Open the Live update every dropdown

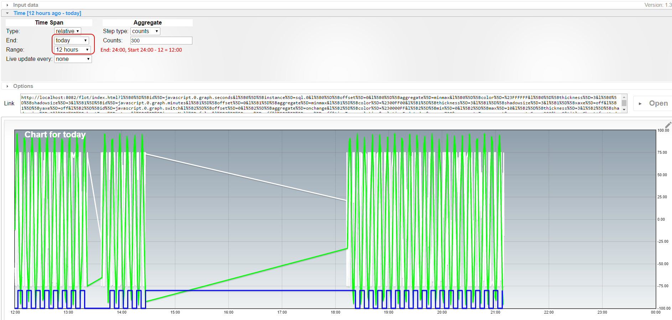[73, 59]
